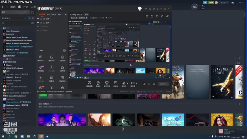Viewport: 247px width, 139px height.
Task: Toggle recent-activity clock filter in Steam
Action: 29,18
